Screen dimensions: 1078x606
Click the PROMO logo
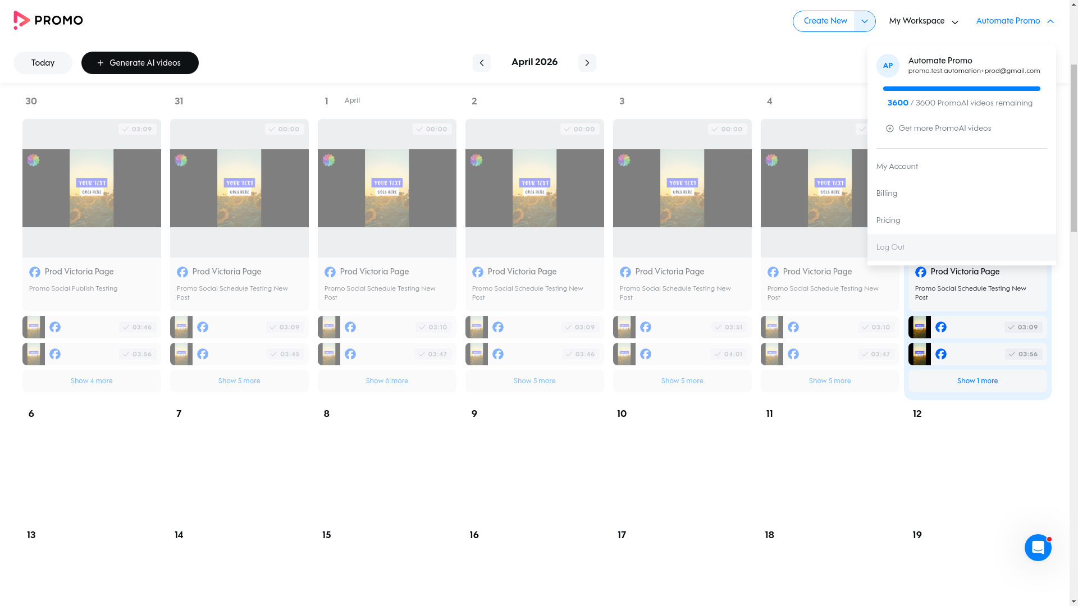pos(48,20)
